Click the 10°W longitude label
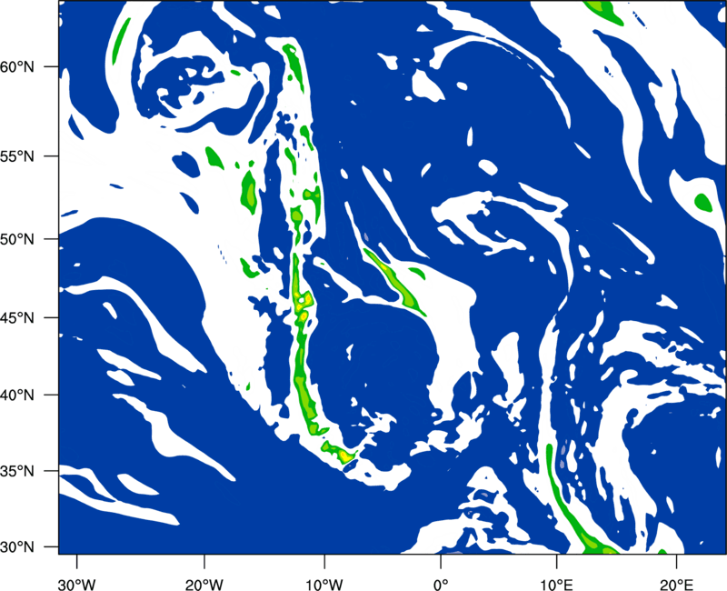The image size is (727, 591). pyautogui.click(x=324, y=585)
